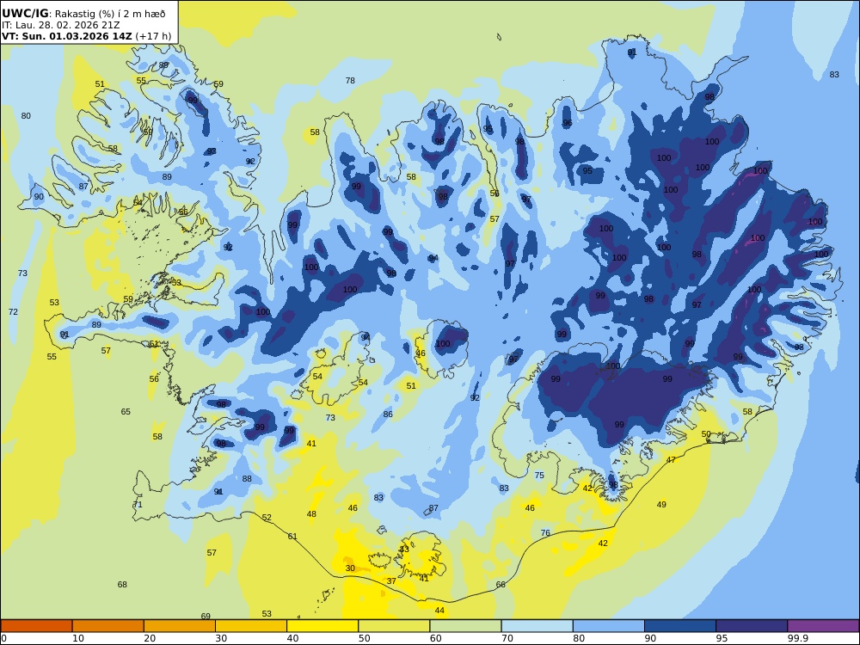
Task: Click the '(+17 h)' forecast offset text
Action: pos(153,36)
